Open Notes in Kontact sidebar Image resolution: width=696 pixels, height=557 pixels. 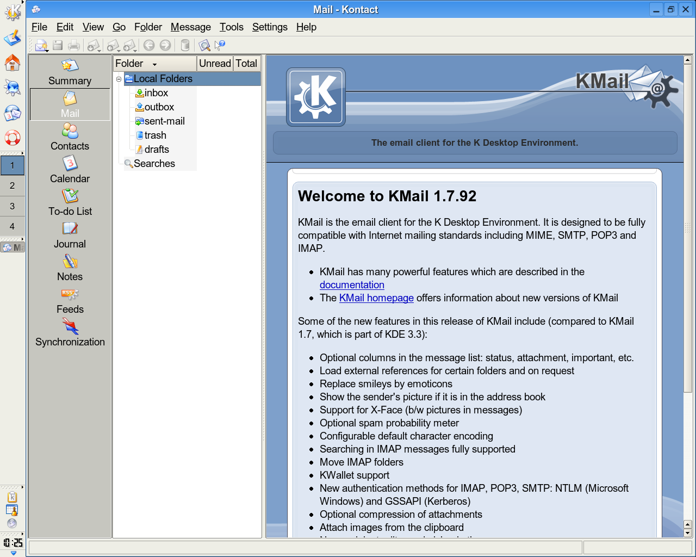click(70, 268)
